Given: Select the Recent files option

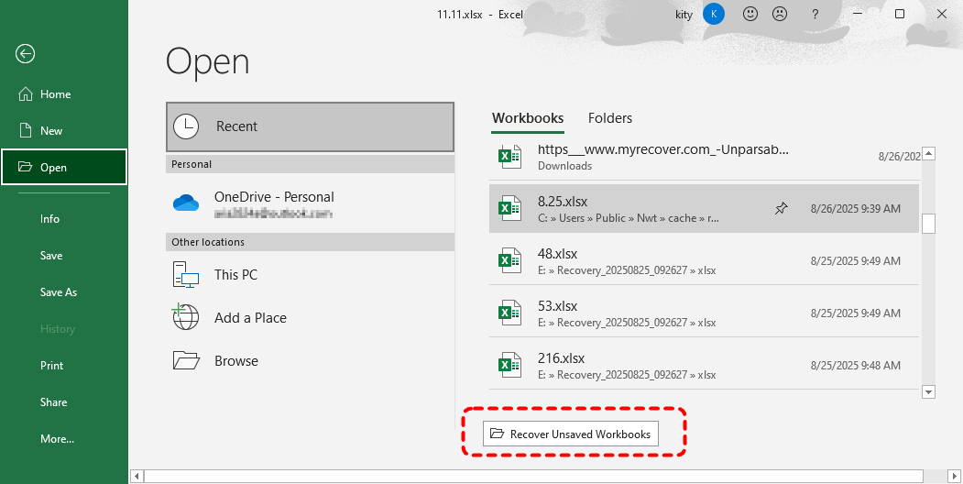Looking at the screenshot, I should (x=310, y=126).
